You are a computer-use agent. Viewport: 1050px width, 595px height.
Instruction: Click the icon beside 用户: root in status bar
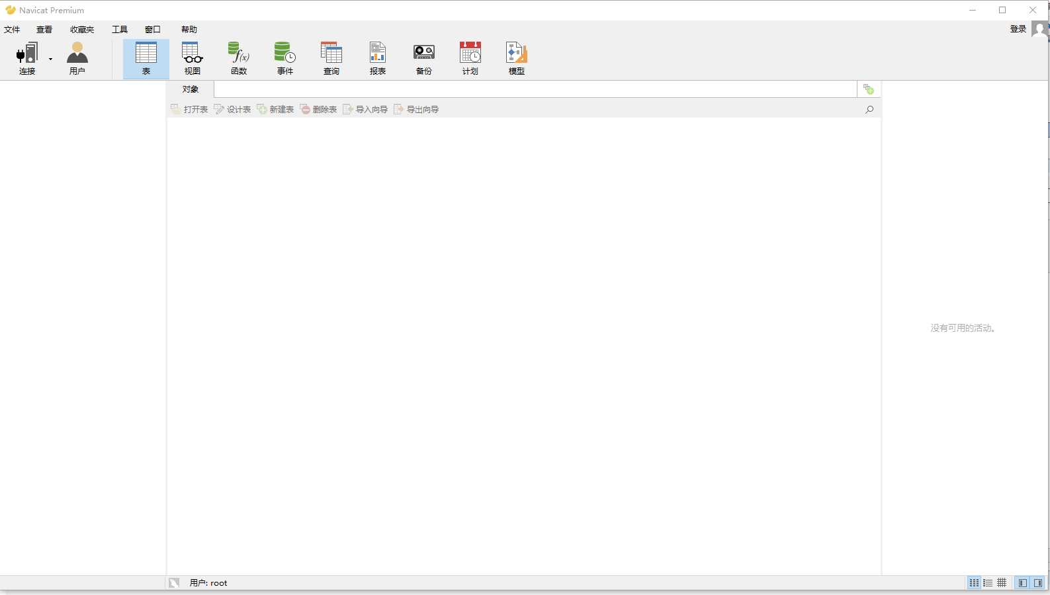[x=174, y=582]
